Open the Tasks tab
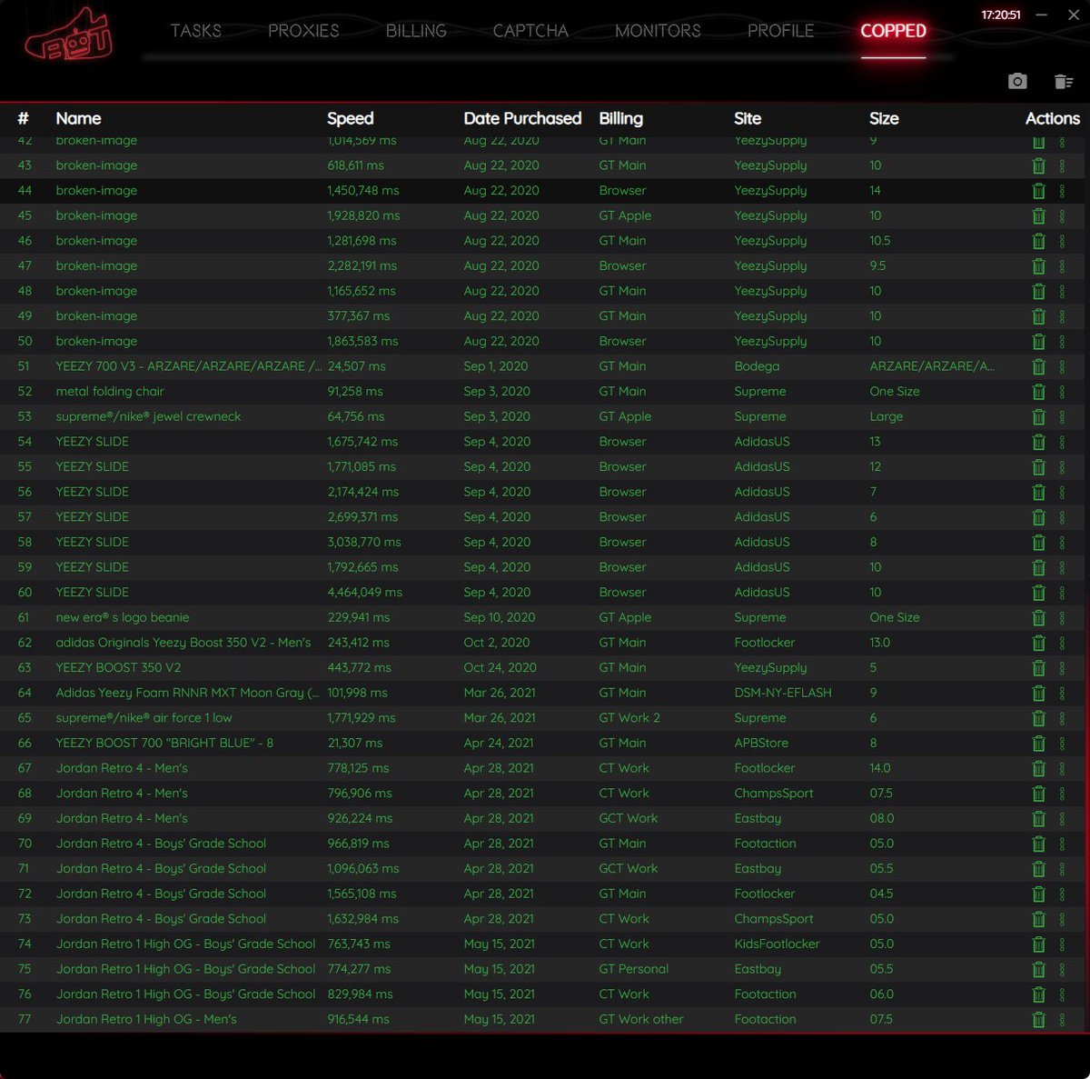 (196, 31)
